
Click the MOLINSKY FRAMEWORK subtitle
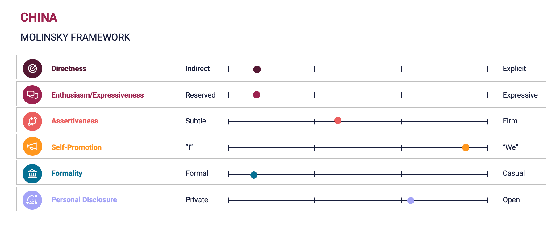(75, 37)
